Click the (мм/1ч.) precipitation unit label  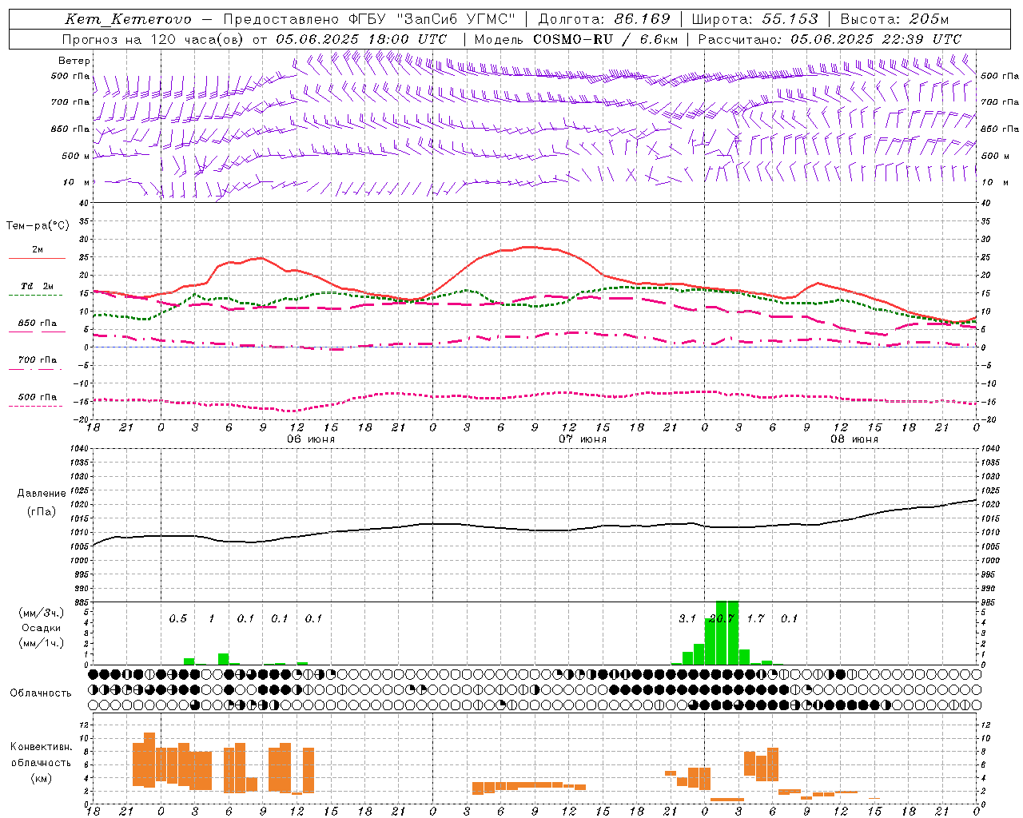(42, 644)
